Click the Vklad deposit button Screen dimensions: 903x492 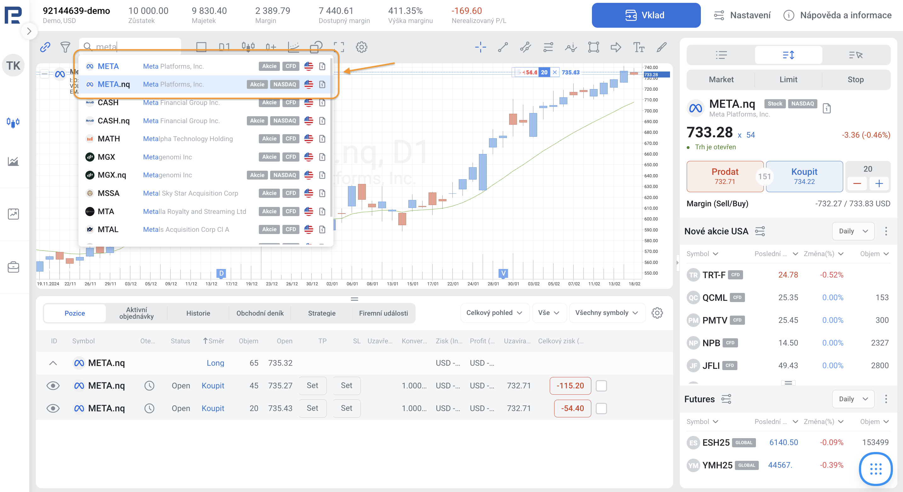646,15
